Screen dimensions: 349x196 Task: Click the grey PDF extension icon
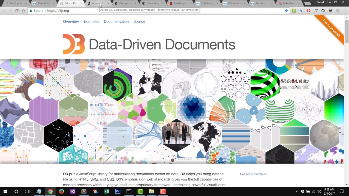coord(338,11)
